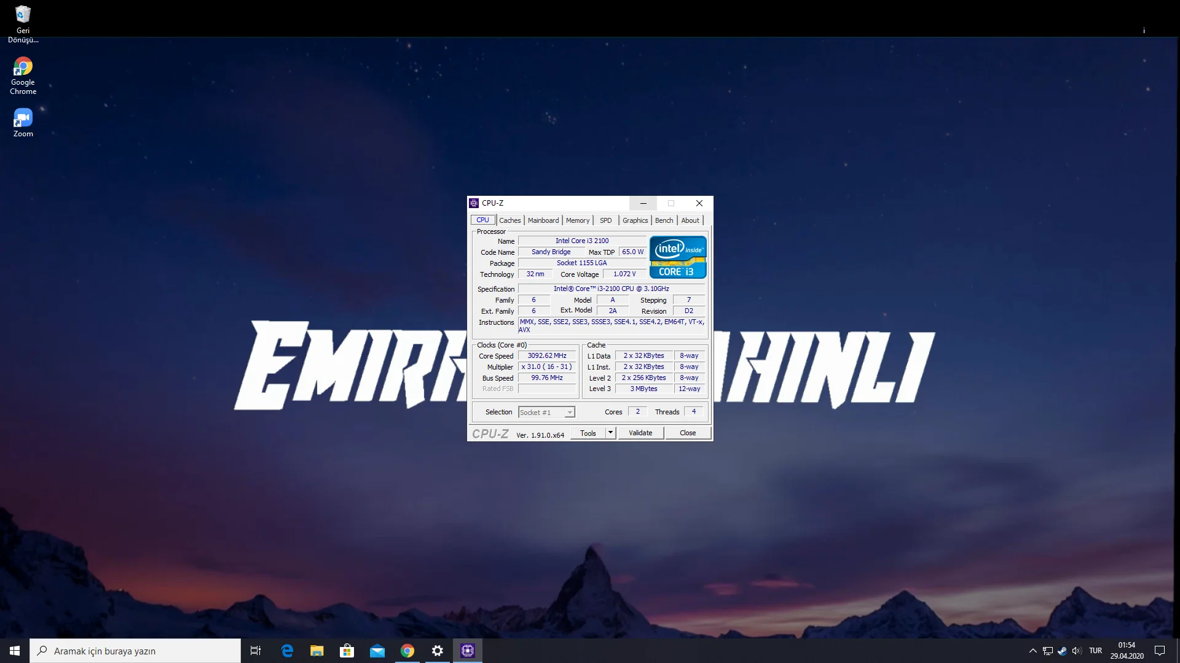Click the Intel Core i3 logo
Image resolution: width=1180 pixels, height=663 pixels.
(x=678, y=257)
